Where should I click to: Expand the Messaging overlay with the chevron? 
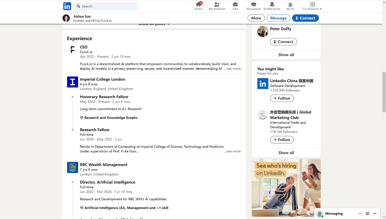pos(375,213)
